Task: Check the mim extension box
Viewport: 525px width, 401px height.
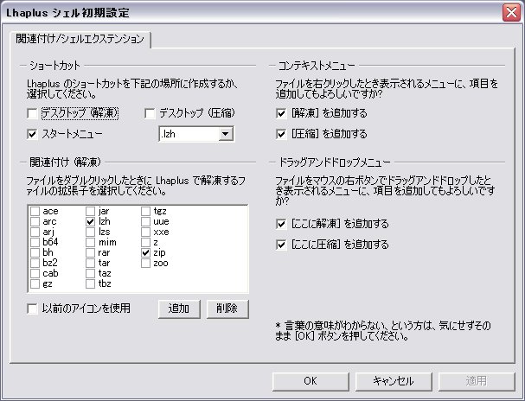Action: point(90,242)
